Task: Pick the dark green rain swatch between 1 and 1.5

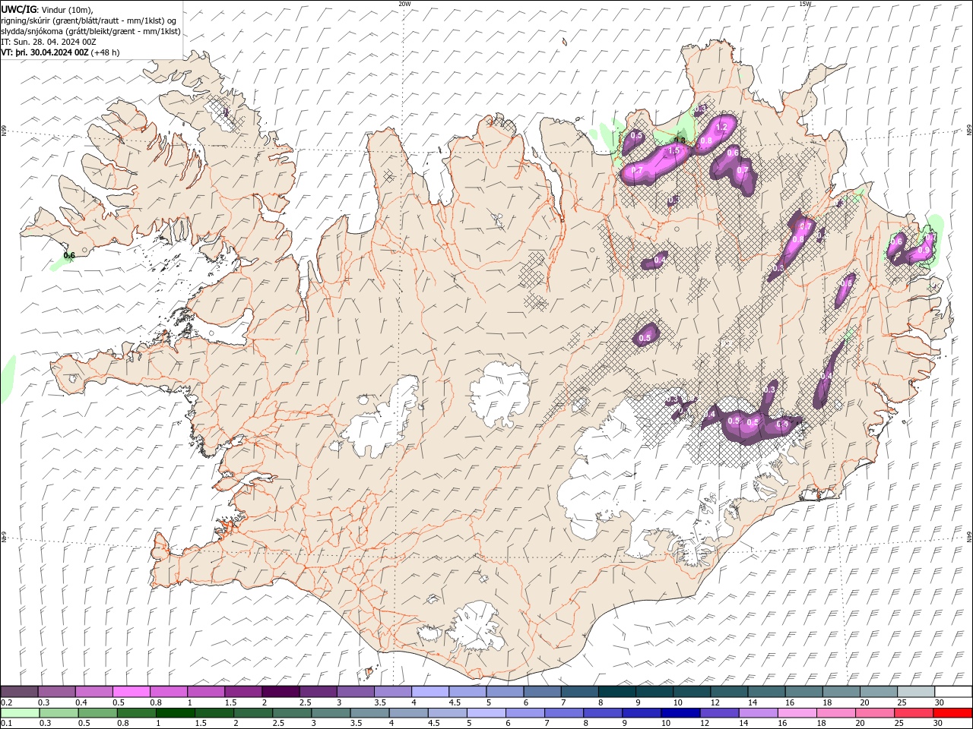Action: coord(176,713)
